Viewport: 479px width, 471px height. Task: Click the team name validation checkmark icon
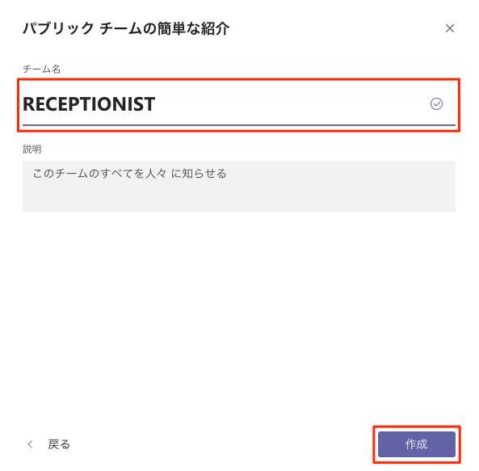click(x=436, y=104)
